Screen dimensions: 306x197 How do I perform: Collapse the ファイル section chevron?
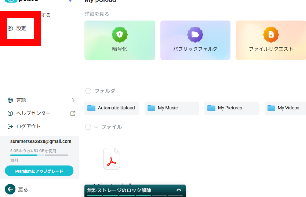[96, 127]
